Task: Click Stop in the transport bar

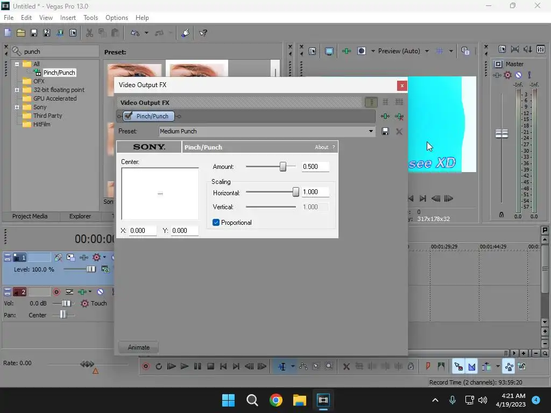Action: (x=210, y=367)
